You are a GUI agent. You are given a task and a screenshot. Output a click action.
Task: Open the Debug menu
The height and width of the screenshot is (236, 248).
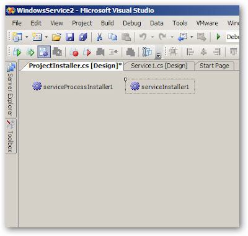coord(132,23)
